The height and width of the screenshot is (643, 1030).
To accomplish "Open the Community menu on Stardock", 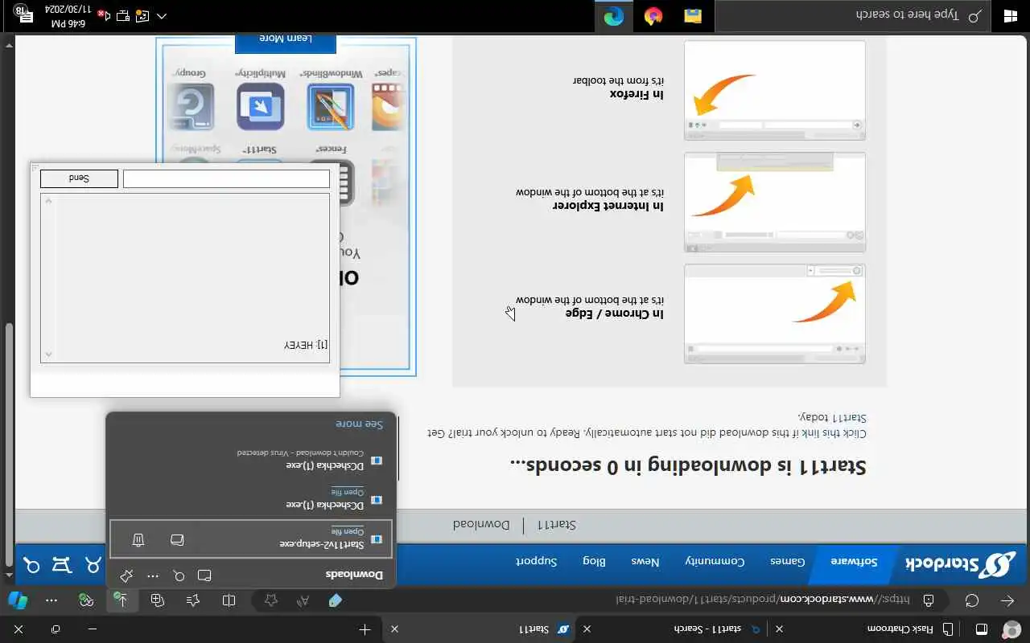I will tap(715, 562).
